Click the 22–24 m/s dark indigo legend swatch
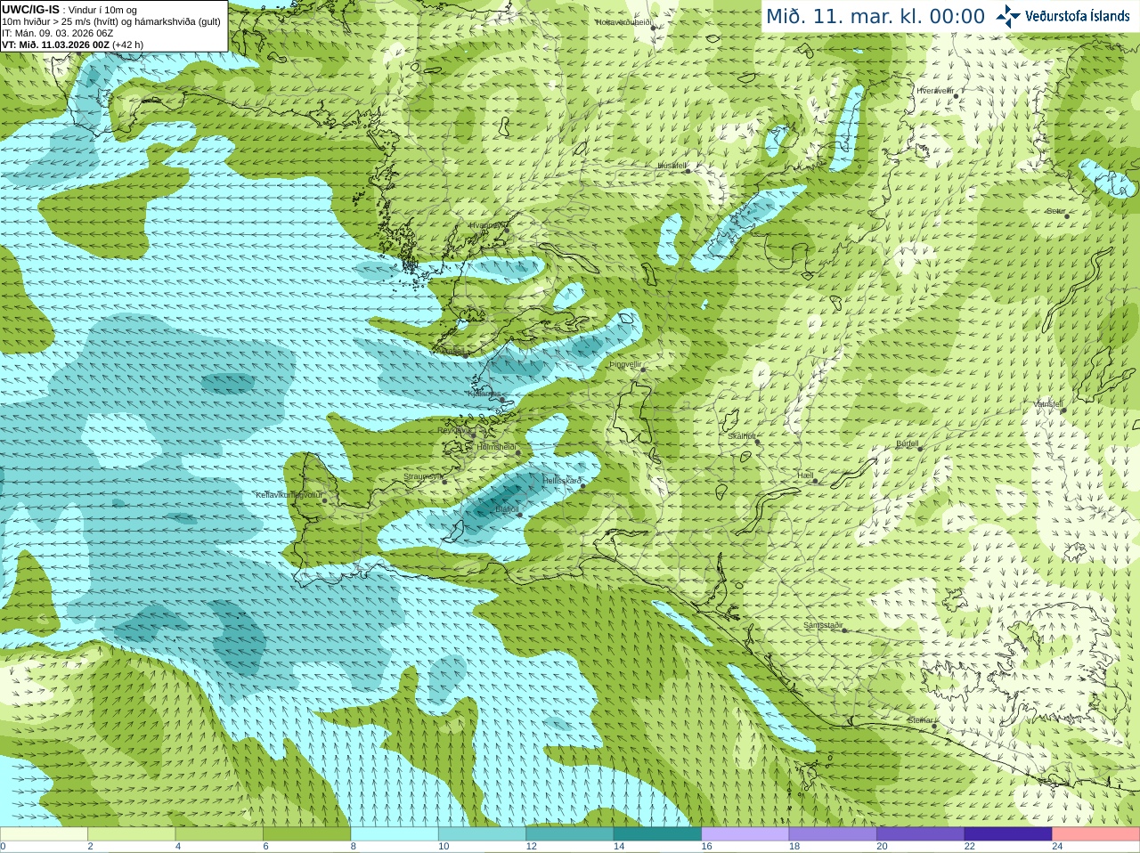Viewport: 1140px width, 853px height. coord(1008,834)
